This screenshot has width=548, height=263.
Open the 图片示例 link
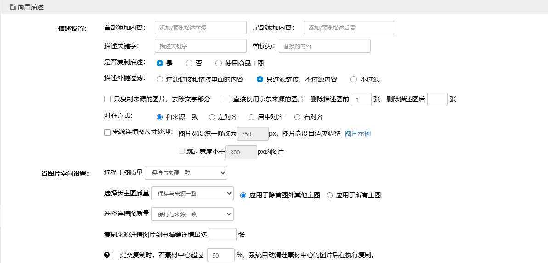[357, 134]
